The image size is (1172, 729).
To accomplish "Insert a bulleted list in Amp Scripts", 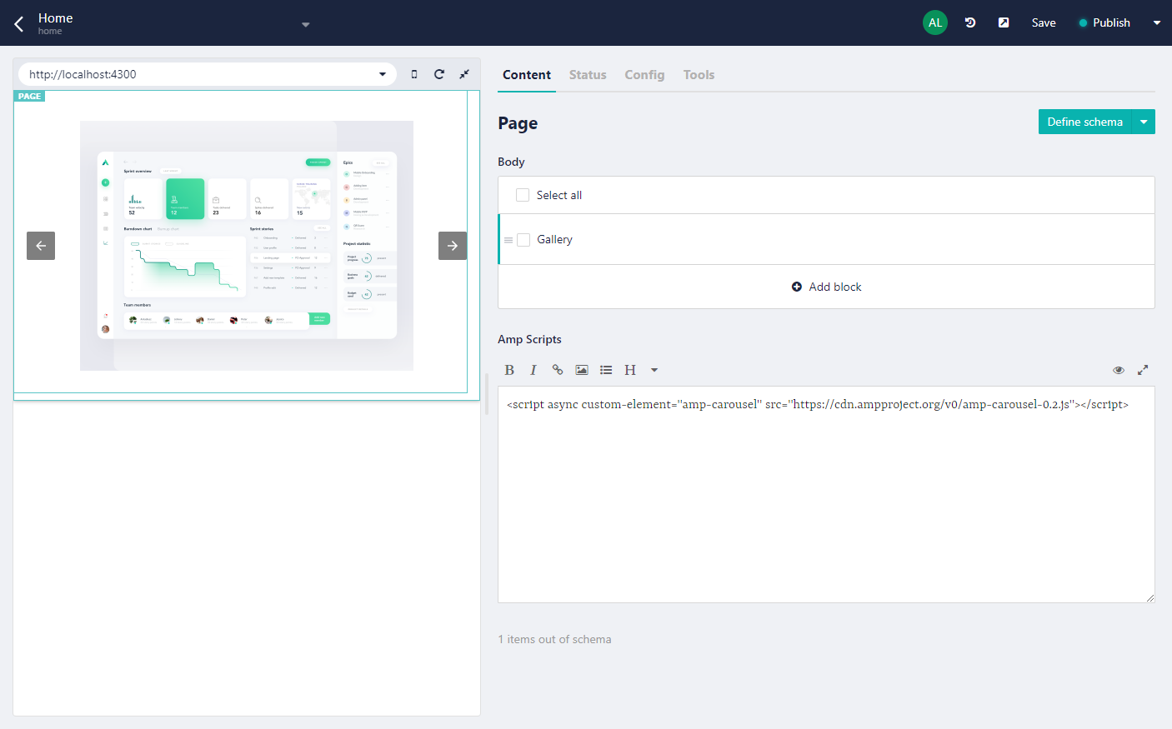I will pos(606,370).
